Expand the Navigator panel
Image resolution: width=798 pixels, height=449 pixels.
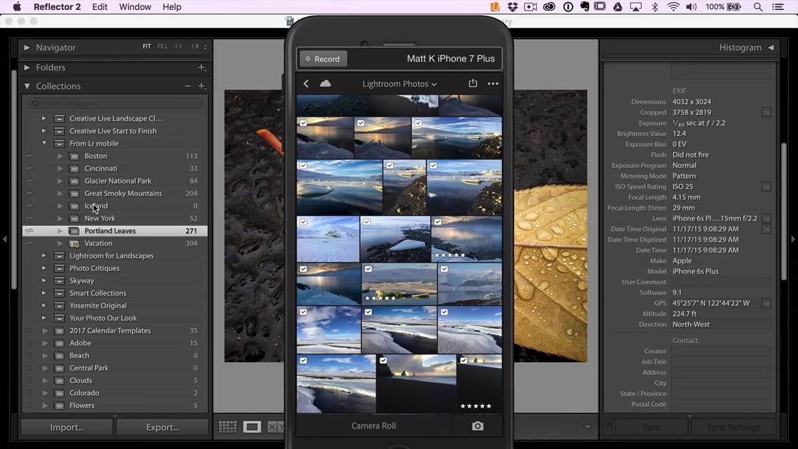tap(27, 48)
